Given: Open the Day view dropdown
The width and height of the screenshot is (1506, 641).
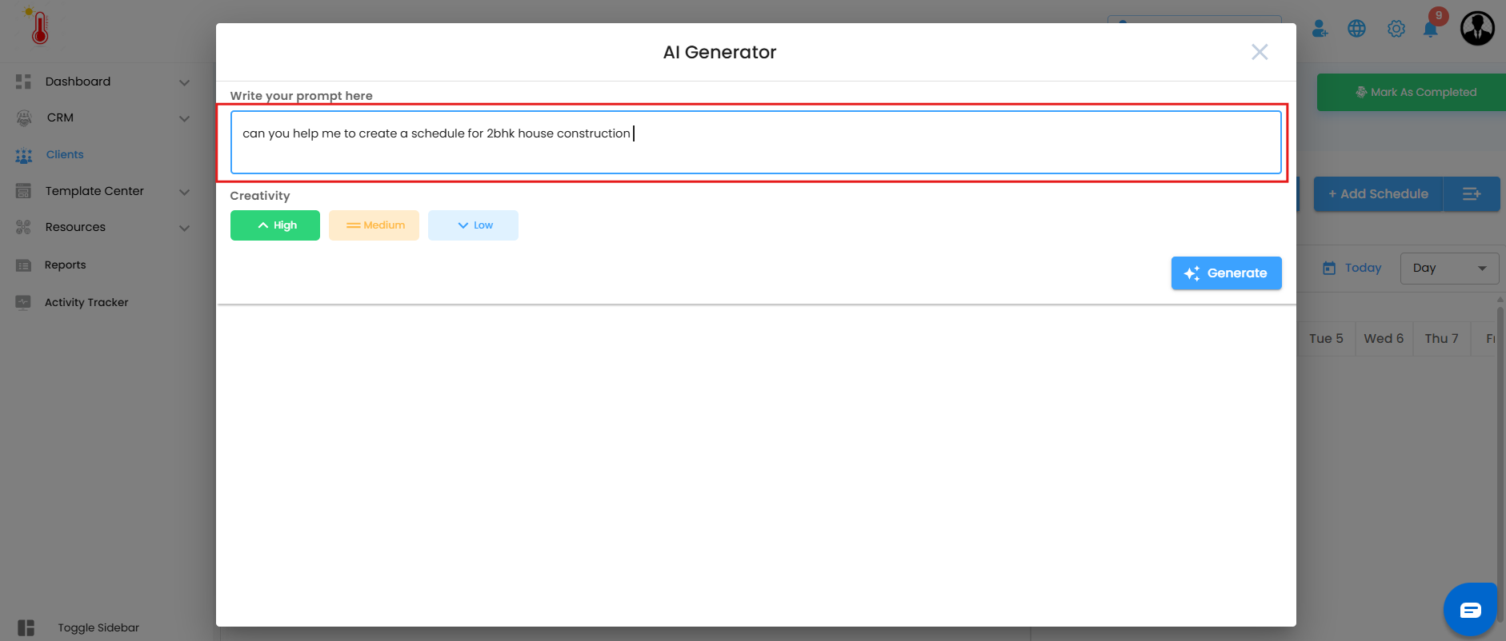Looking at the screenshot, I should click(x=1449, y=269).
